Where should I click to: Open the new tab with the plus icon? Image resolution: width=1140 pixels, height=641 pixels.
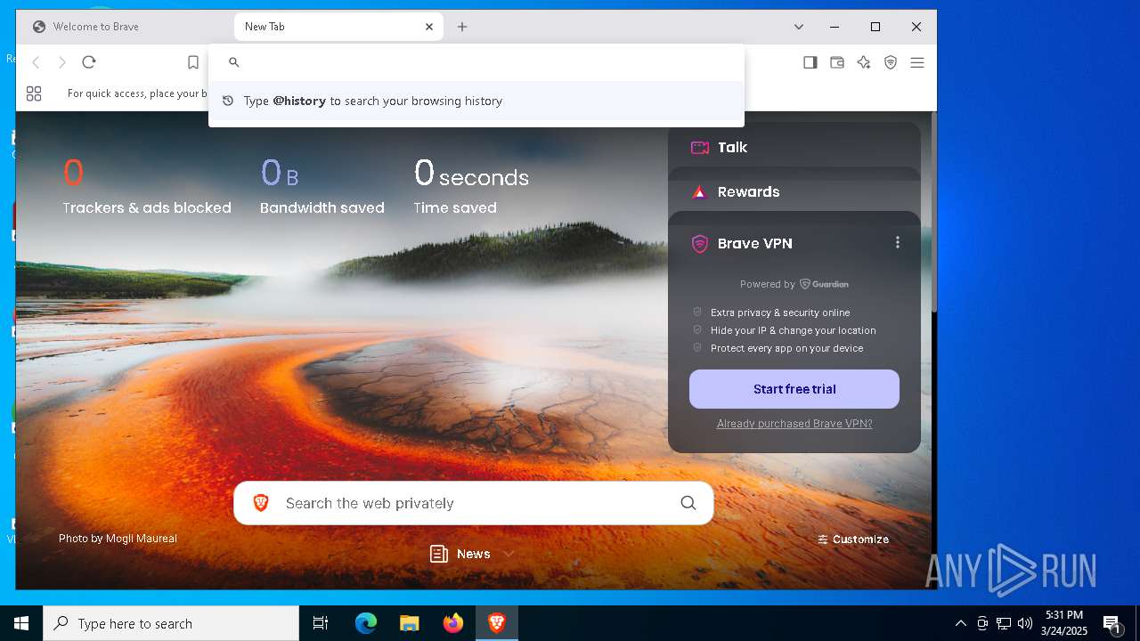[462, 27]
